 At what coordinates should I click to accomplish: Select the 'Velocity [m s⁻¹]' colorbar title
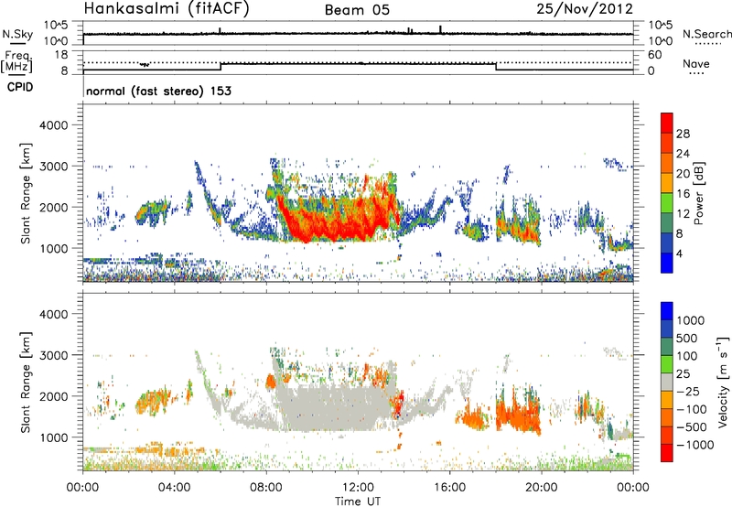(x=723, y=382)
